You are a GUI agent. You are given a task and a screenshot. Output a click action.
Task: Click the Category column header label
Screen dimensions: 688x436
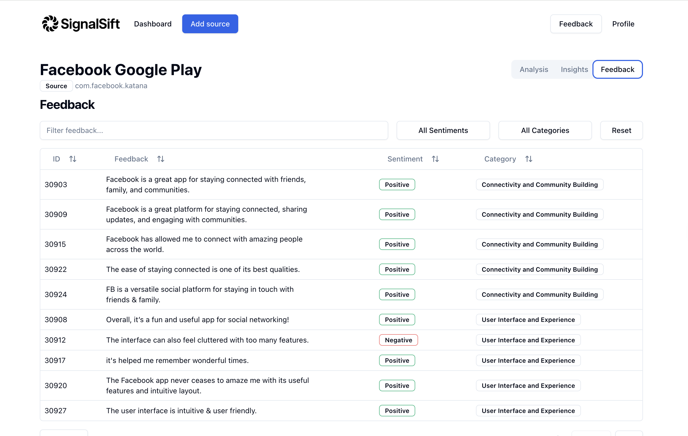click(500, 159)
